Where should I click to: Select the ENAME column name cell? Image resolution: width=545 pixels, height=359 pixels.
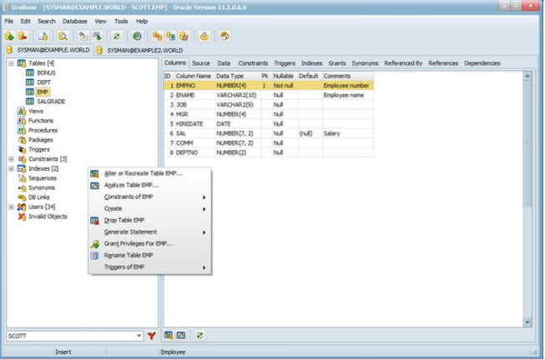194,95
